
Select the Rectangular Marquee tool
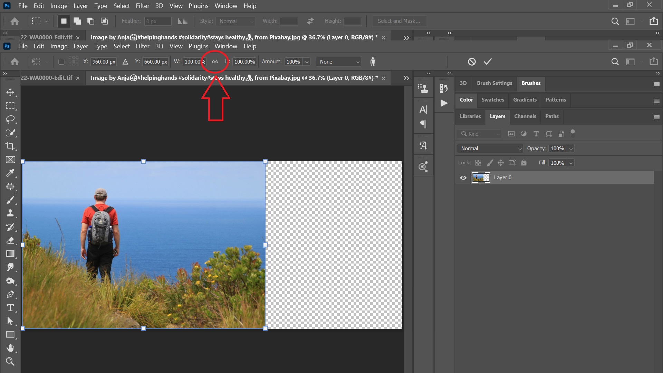pos(10,106)
